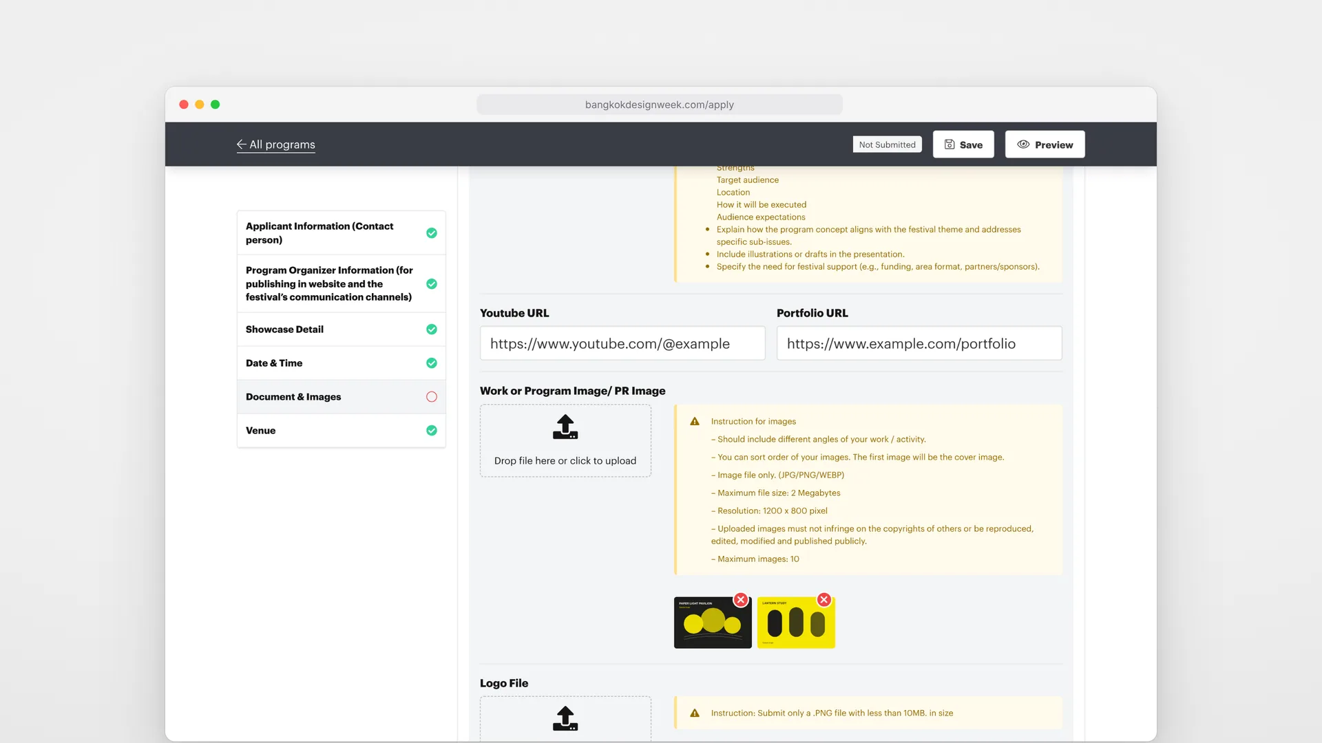Click green check icon beside Program Organizer Information

pyautogui.click(x=432, y=284)
